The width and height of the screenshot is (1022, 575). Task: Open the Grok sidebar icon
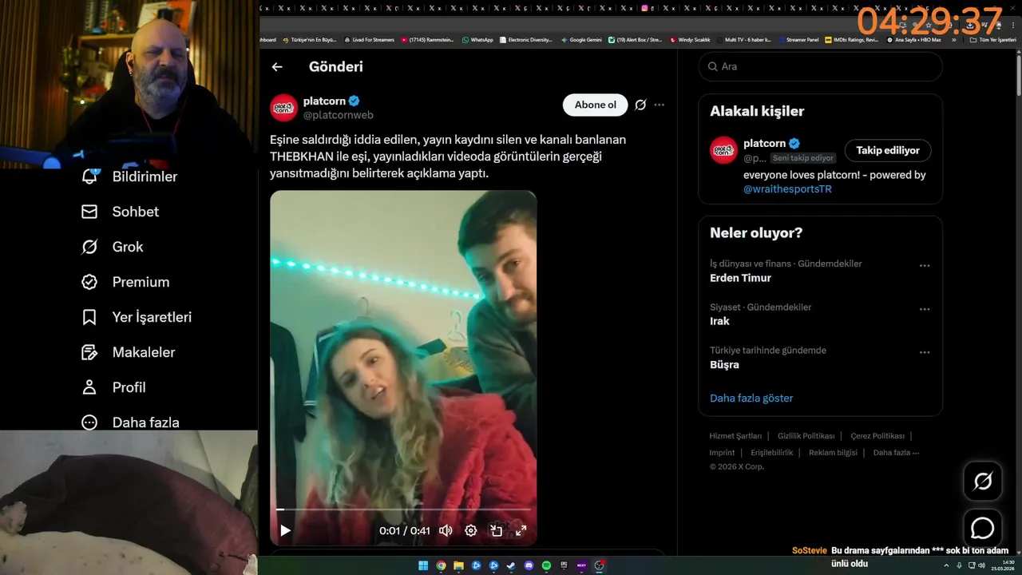click(89, 247)
